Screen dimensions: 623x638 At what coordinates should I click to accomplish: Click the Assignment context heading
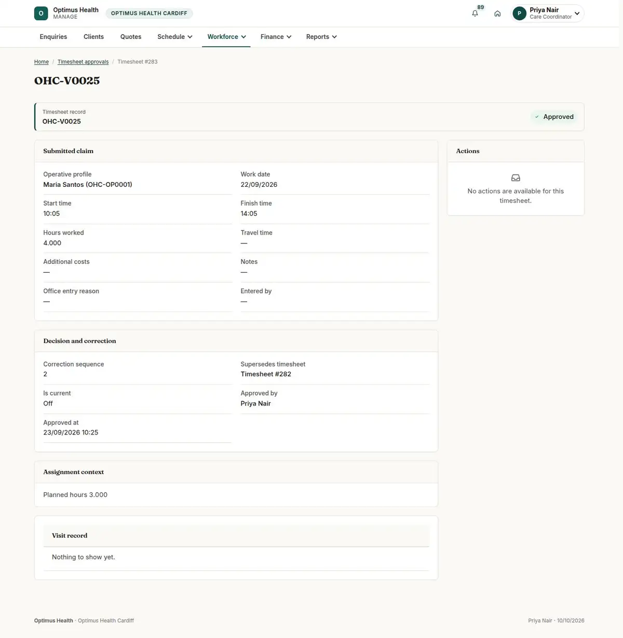[74, 472]
